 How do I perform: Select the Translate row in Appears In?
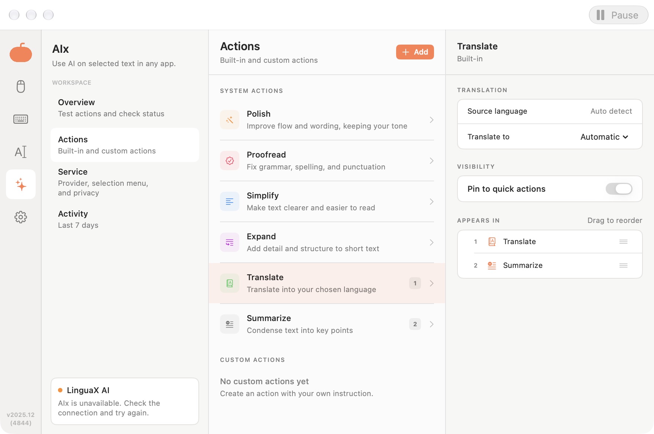(x=550, y=242)
